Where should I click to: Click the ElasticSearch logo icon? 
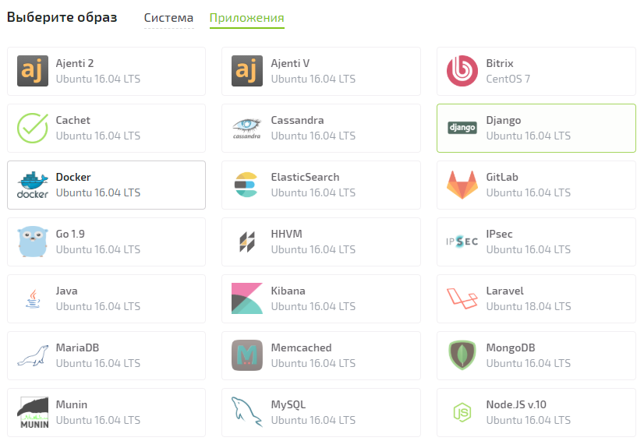pos(246,185)
